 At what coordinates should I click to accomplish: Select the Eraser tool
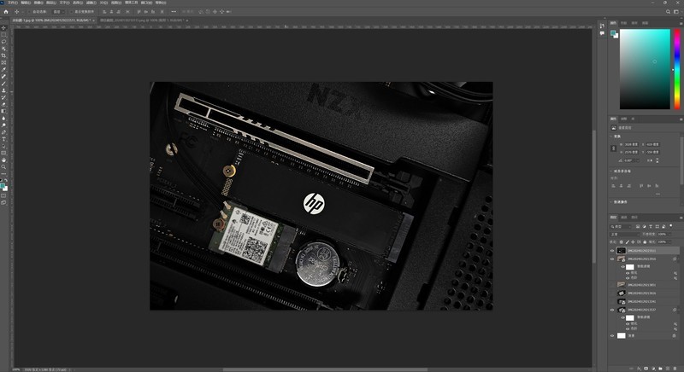point(4,104)
